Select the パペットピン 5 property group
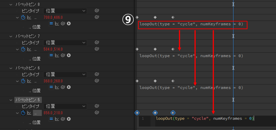Image resolution: width=276 pixels, height=130 pixels. point(27,100)
